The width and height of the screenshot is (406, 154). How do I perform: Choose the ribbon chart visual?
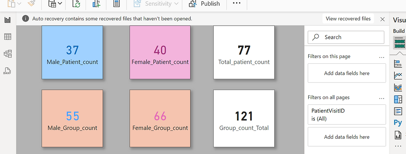(398, 87)
